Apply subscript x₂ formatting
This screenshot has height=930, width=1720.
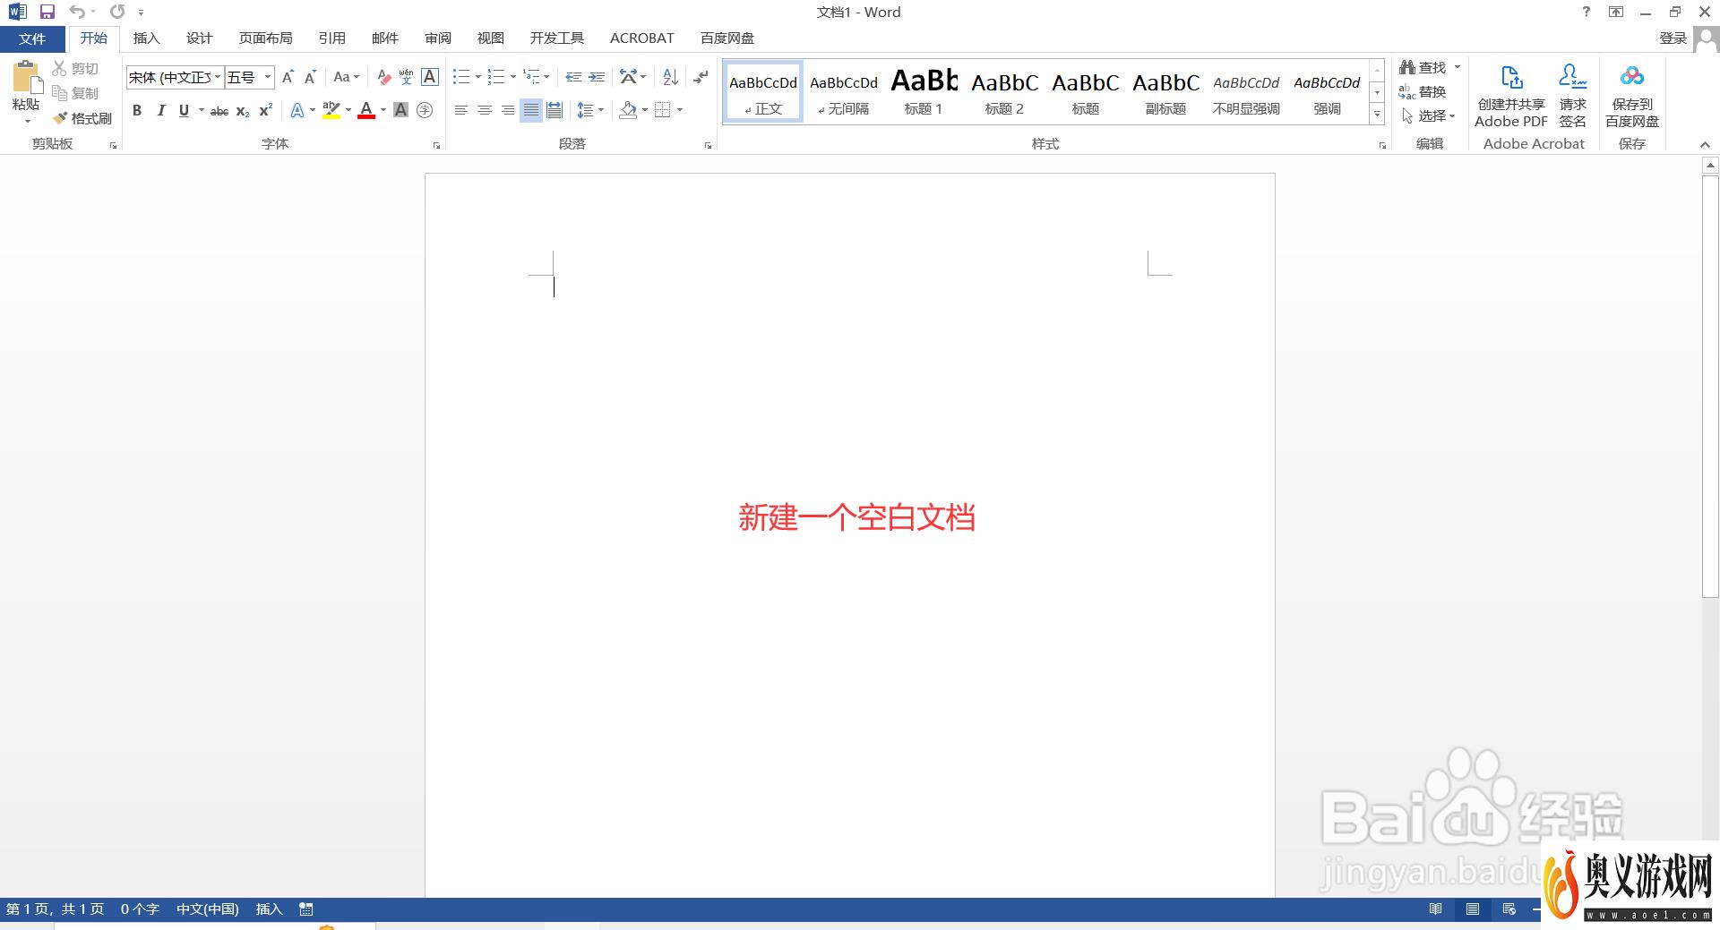pos(243,110)
